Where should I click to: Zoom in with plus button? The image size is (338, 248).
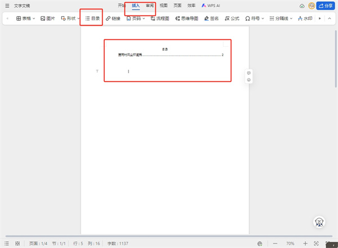pyautogui.click(x=305, y=243)
